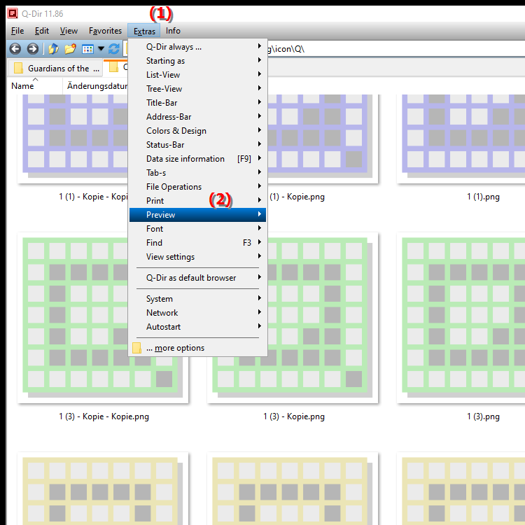Image resolution: width=525 pixels, height=525 pixels.
Task: Click the more options entry
Action: [x=197, y=348]
